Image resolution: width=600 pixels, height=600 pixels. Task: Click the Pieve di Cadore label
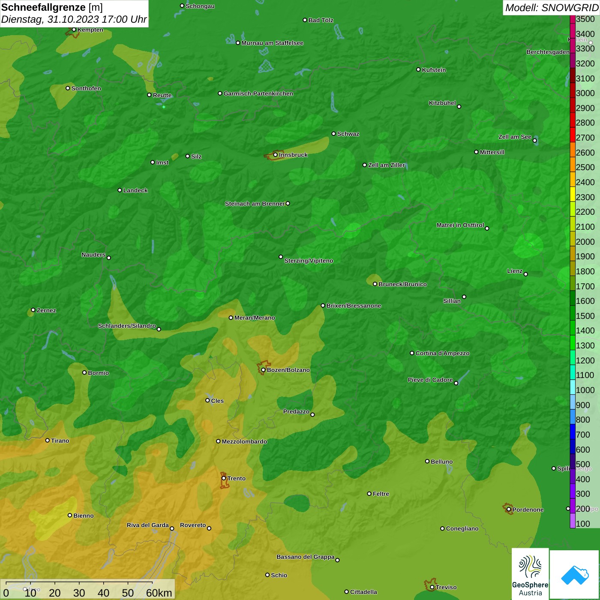(430, 380)
